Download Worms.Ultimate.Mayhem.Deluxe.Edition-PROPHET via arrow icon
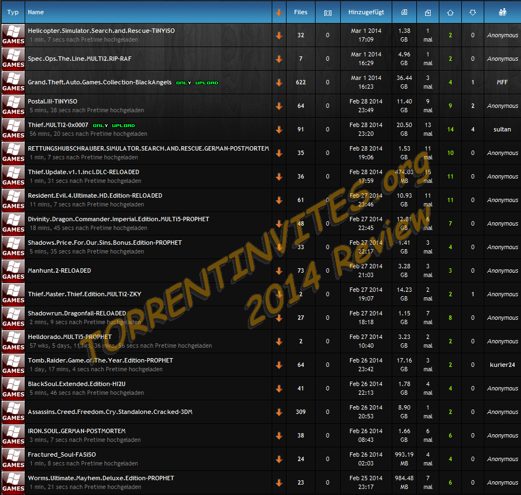This screenshot has height=495, width=521. click(279, 483)
